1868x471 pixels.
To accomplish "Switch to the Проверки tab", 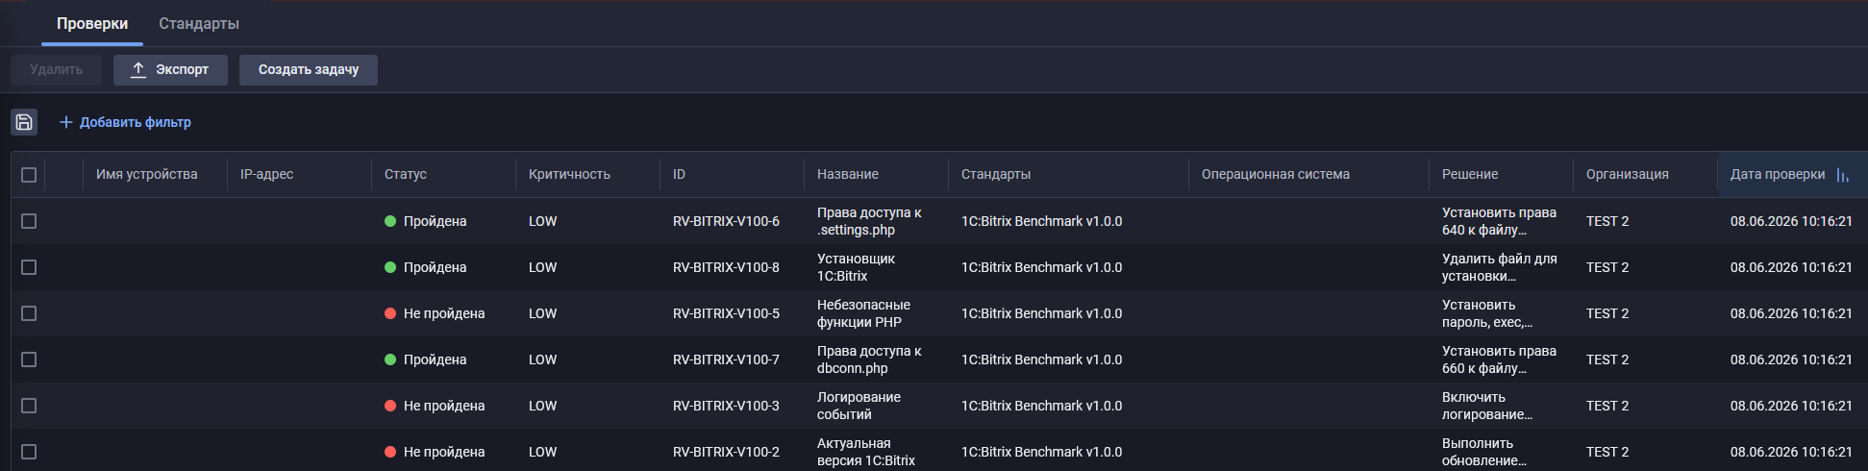I will point(92,23).
